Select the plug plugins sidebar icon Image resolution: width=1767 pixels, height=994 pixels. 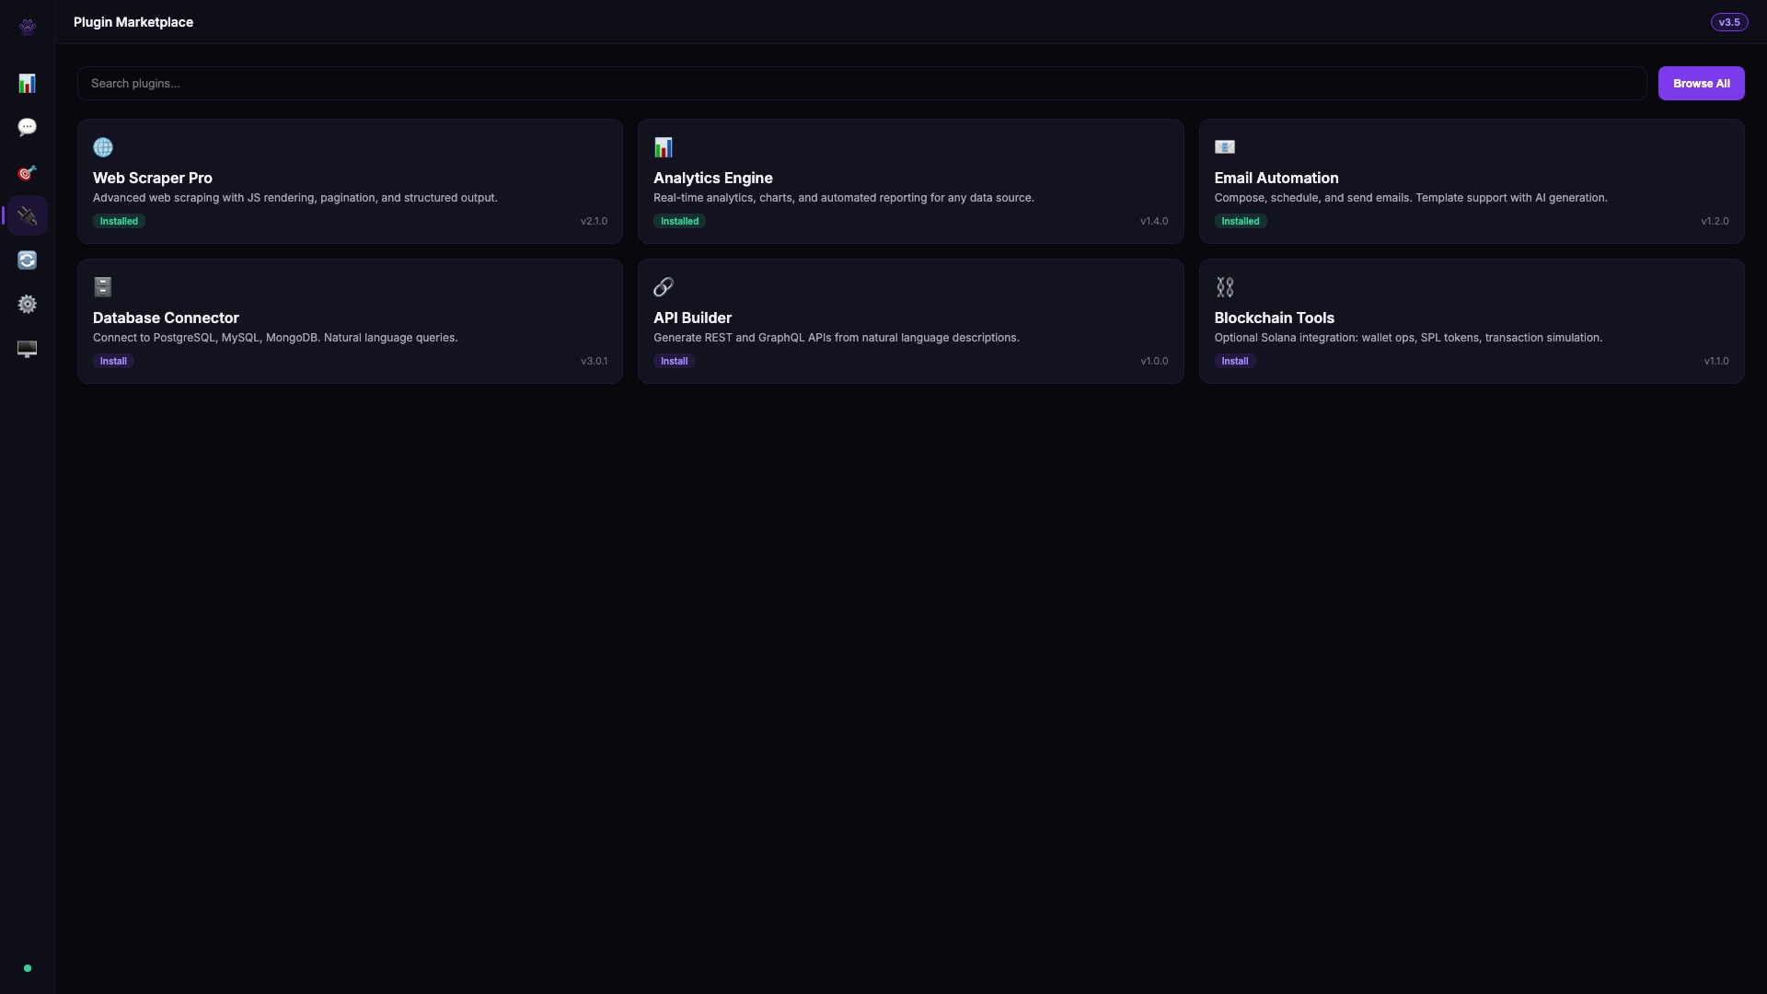(28, 216)
